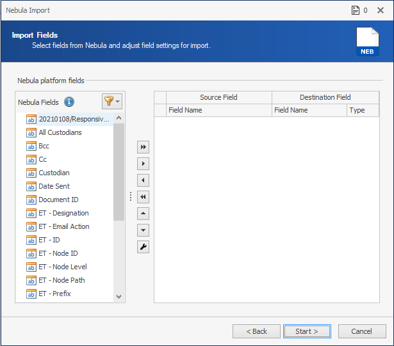This screenshot has width=394, height=346.
Task: Close the Nebula Import dialog
Action: 381,10
